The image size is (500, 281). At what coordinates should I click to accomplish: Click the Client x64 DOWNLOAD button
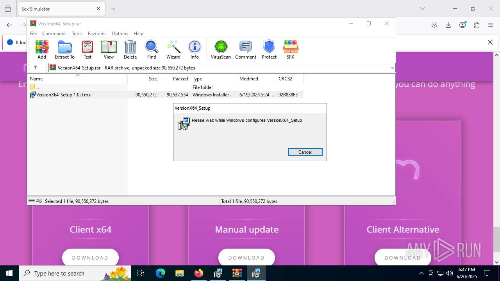coord(90,258)
